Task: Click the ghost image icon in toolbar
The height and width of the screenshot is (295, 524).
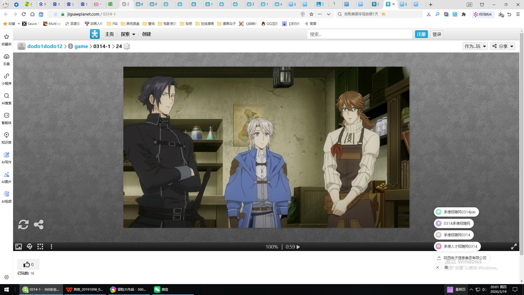Action: click(x=29, y=247)
